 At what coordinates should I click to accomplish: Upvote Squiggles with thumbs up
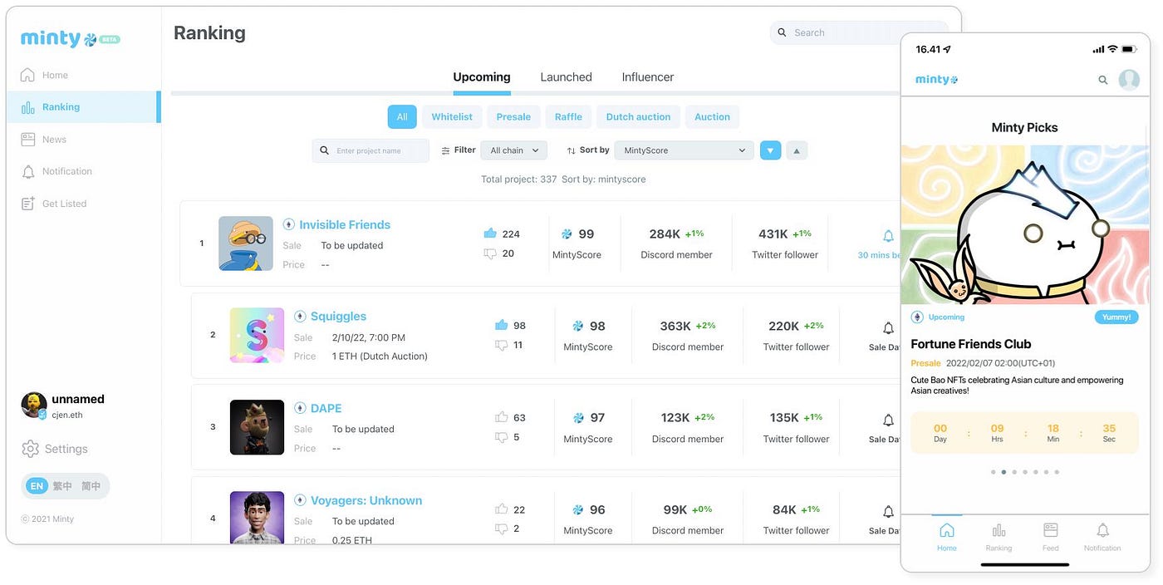(x=501, y=325)
